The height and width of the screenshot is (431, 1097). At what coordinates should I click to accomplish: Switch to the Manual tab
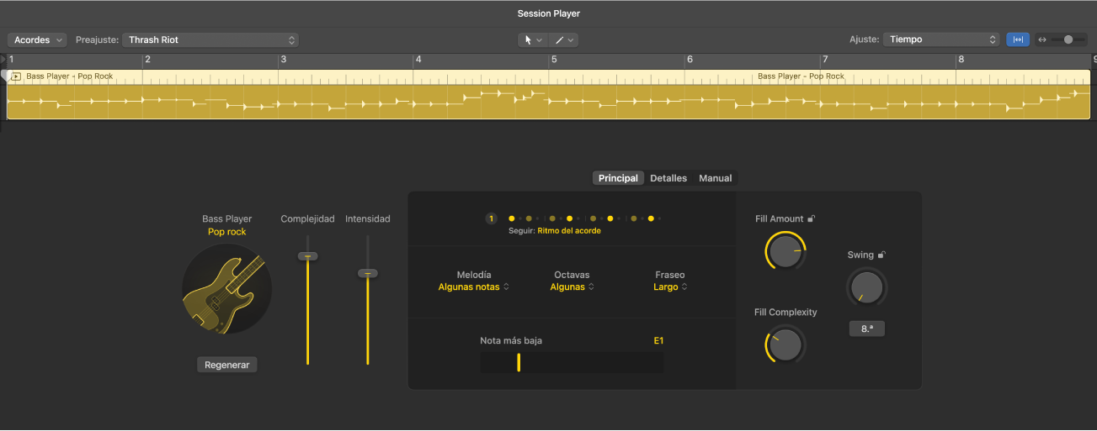click(x=716, y=178)
